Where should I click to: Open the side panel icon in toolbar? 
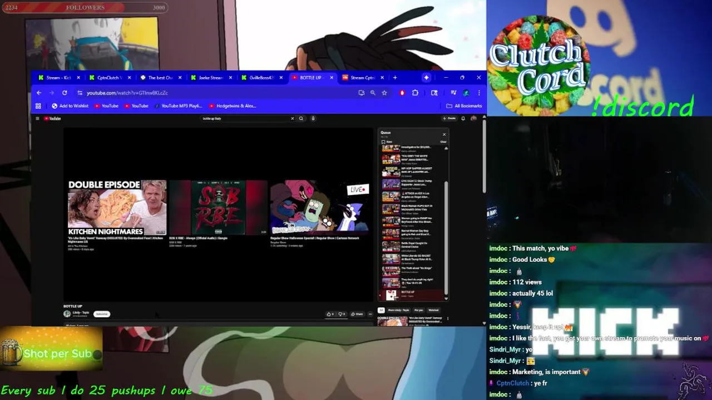pyautogui.click(x=434, y=93)
